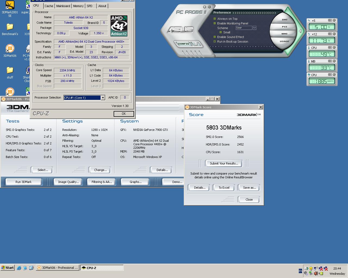Image resolution: width=348 pixels, height=278 pixels.
Task: Click the 3DMark06 window title bar icon
Action: (3, 99)
